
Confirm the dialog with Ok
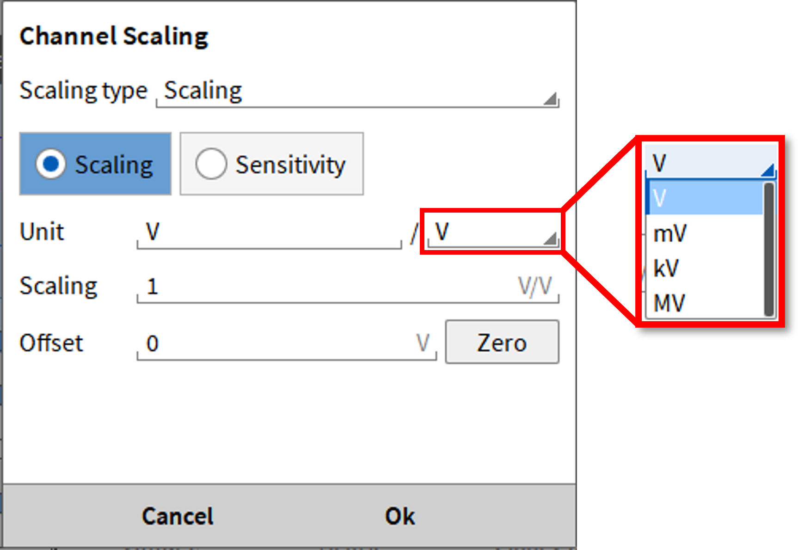400,516
